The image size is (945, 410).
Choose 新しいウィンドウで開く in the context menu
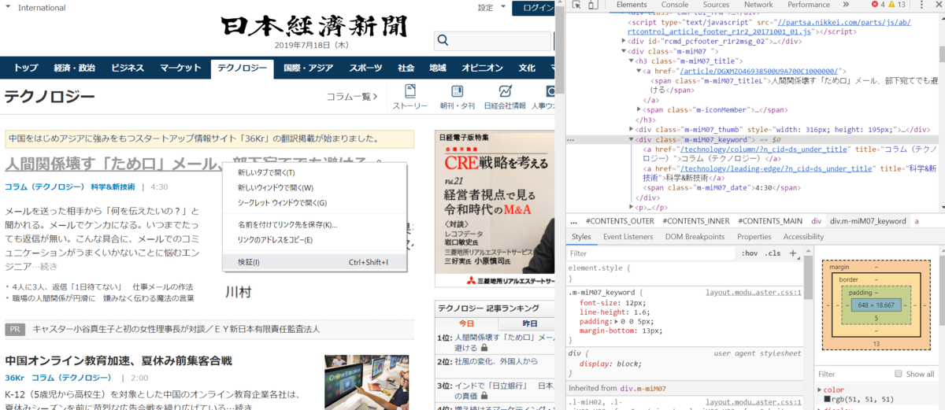click(x=314, y=187)
